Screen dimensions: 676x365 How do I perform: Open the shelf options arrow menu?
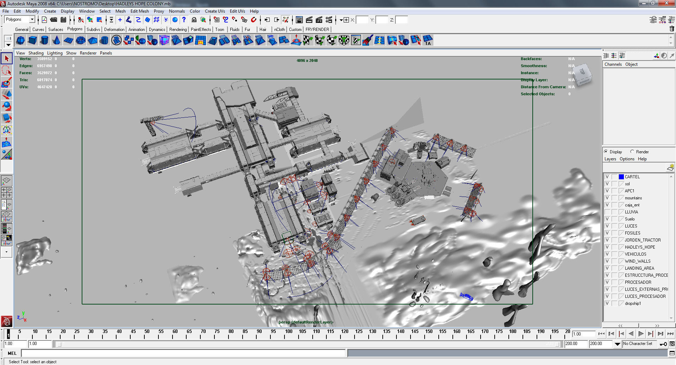click(x=8, y=45)
